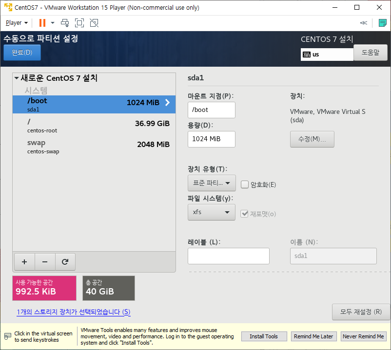Click the 수정(M)... modify device button
The image size is (391, 350).
[x=312, y=139]
